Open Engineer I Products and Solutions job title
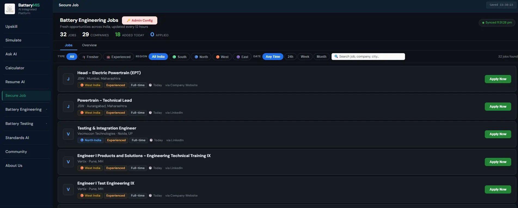The image size is (518, 208). 144,156
